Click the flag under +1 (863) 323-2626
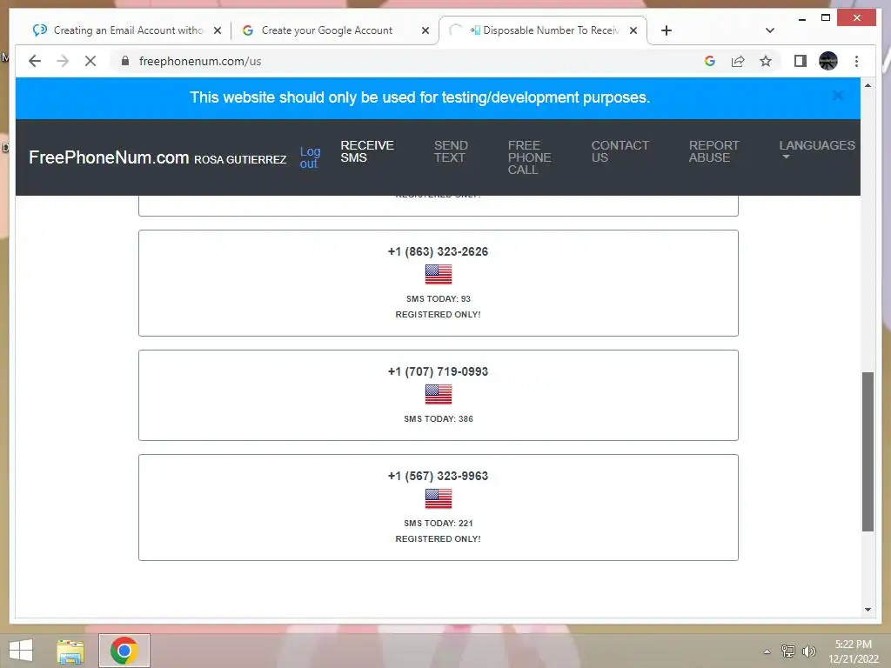 439,274
